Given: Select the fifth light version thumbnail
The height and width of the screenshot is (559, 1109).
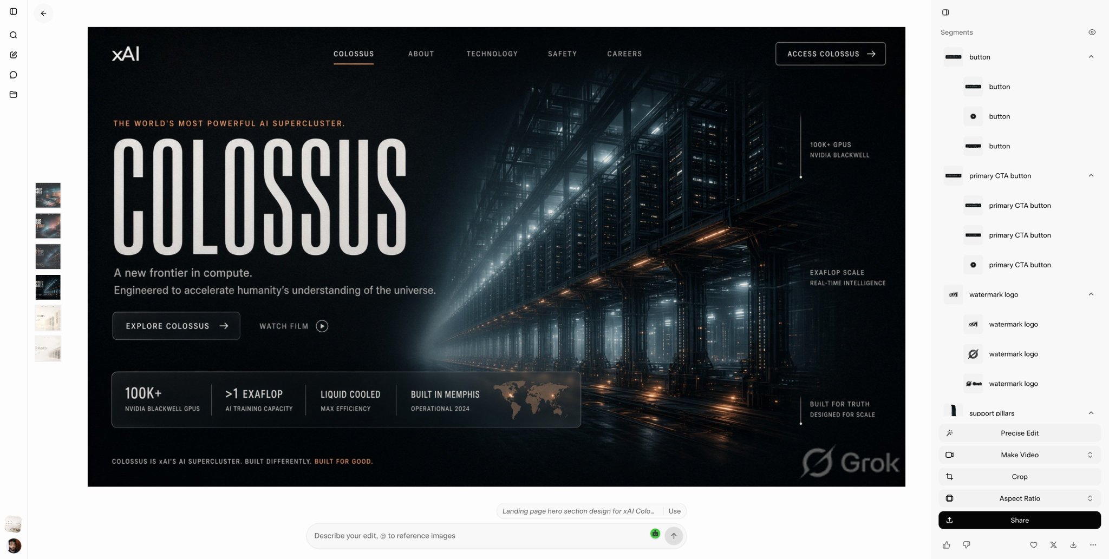Looking at the screenshot, I should [x=48, y=318].
